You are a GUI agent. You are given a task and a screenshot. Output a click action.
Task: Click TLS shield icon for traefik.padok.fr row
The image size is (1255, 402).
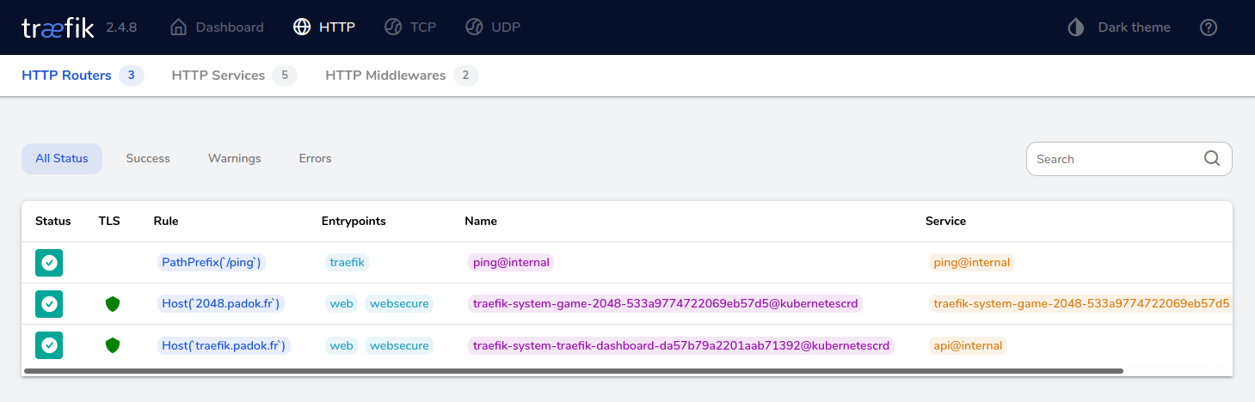[113, 345]
